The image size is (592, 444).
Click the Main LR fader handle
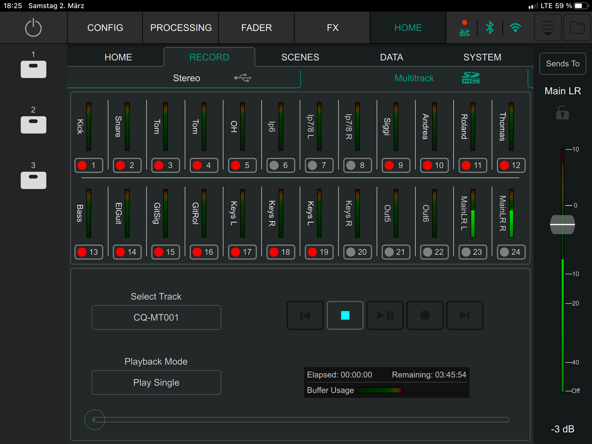[x=562, y=225]
